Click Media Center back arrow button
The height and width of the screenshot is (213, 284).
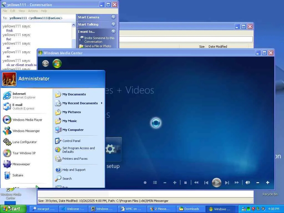[45, 64]
